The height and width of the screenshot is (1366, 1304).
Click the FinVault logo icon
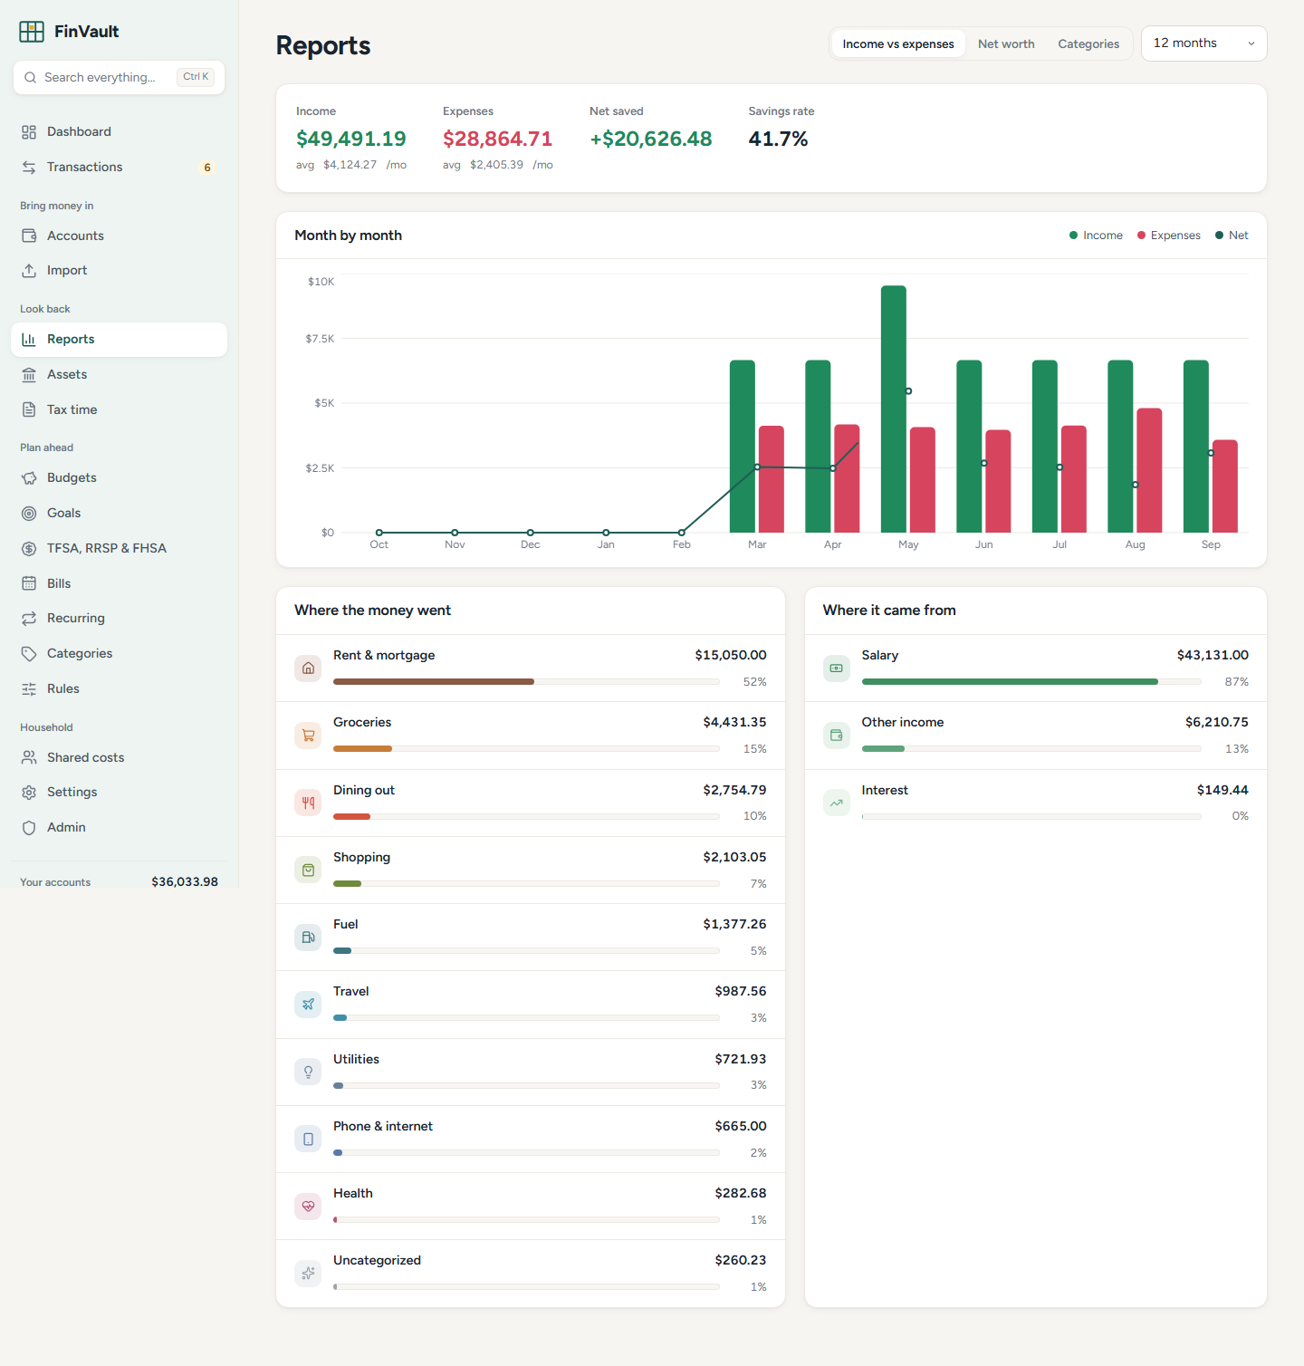(32, 32)
